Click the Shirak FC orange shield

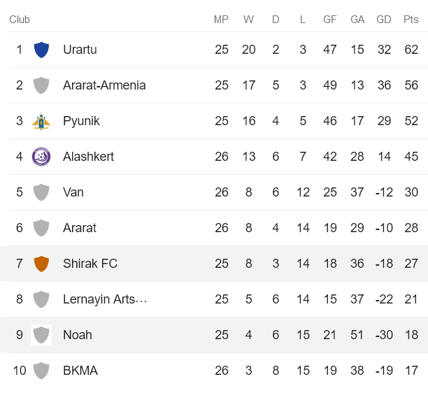(41, 264)
